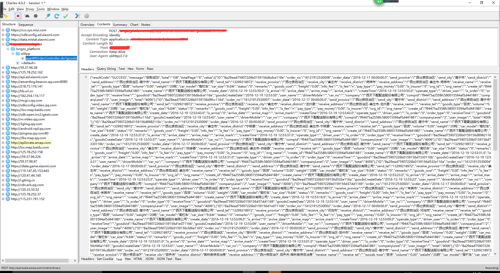Select the http://cdn.ark.qq.com host globe icon
This screenshot has width=500, height=273.
click(x=8, y=185)
